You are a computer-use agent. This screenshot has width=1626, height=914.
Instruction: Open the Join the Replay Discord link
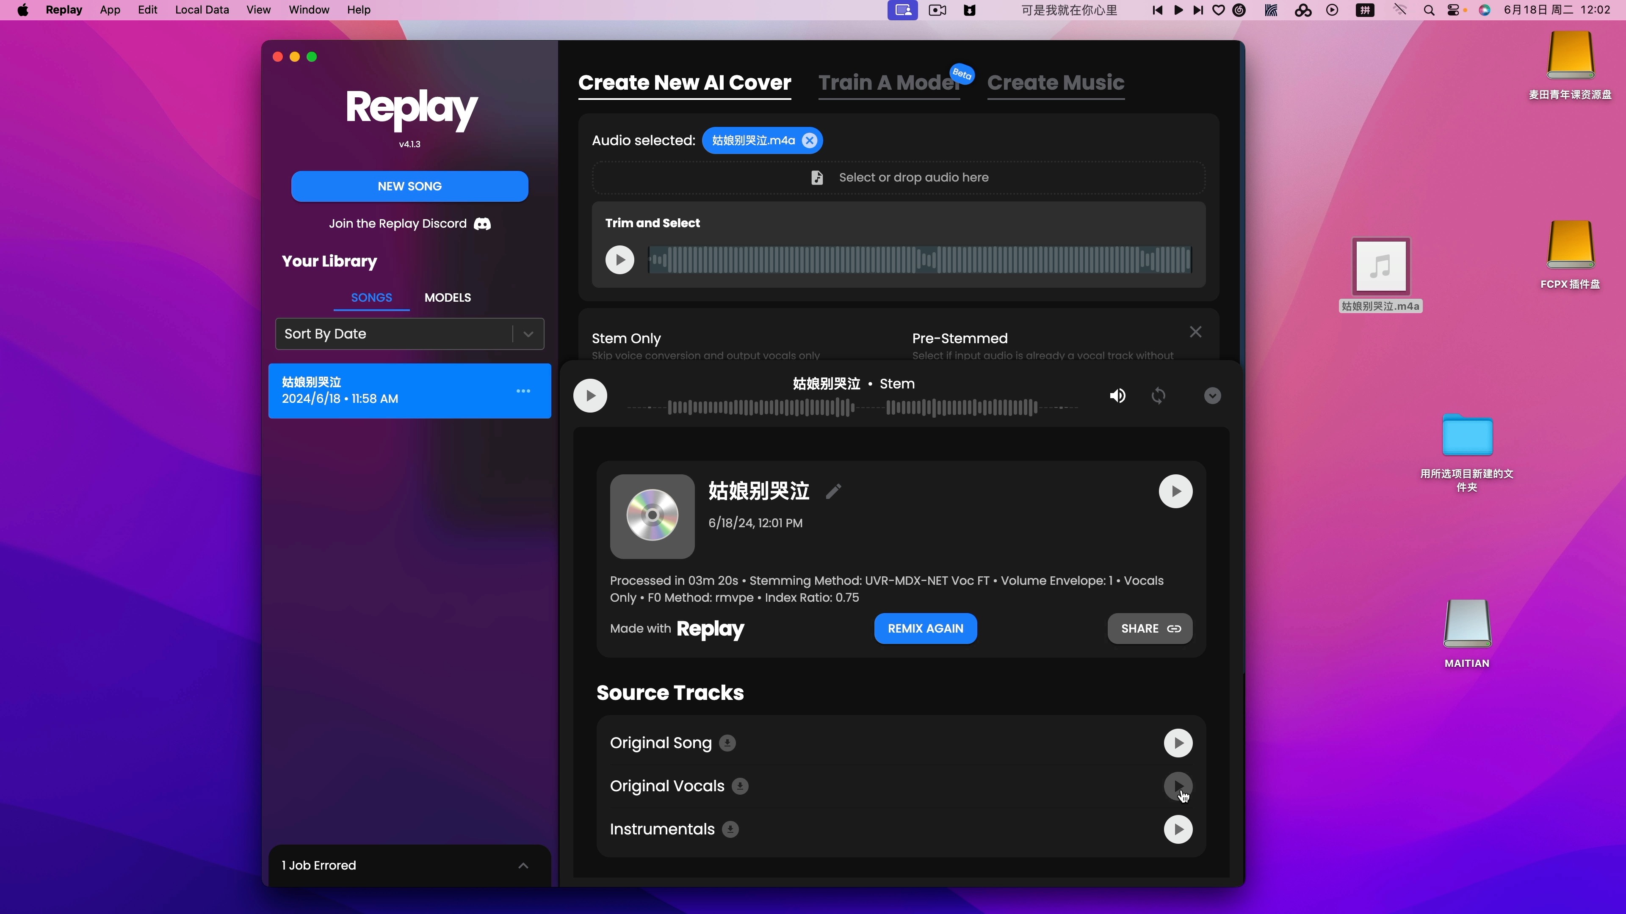(x=409, y=224)
